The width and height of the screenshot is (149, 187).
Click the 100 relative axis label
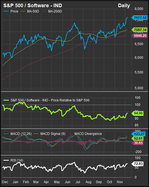(137, 105)
